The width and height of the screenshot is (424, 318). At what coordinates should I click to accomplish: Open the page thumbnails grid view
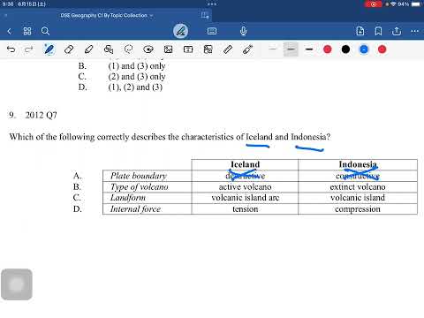[27, 31]
